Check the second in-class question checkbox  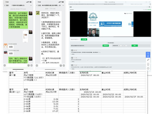pos(72,58)
